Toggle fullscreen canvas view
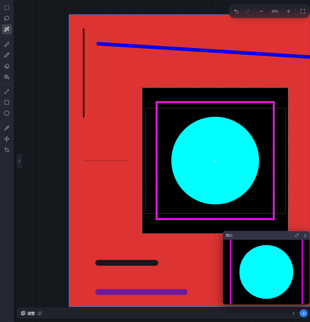The width and height of the screenshot is (310, 322). (302, 11)
